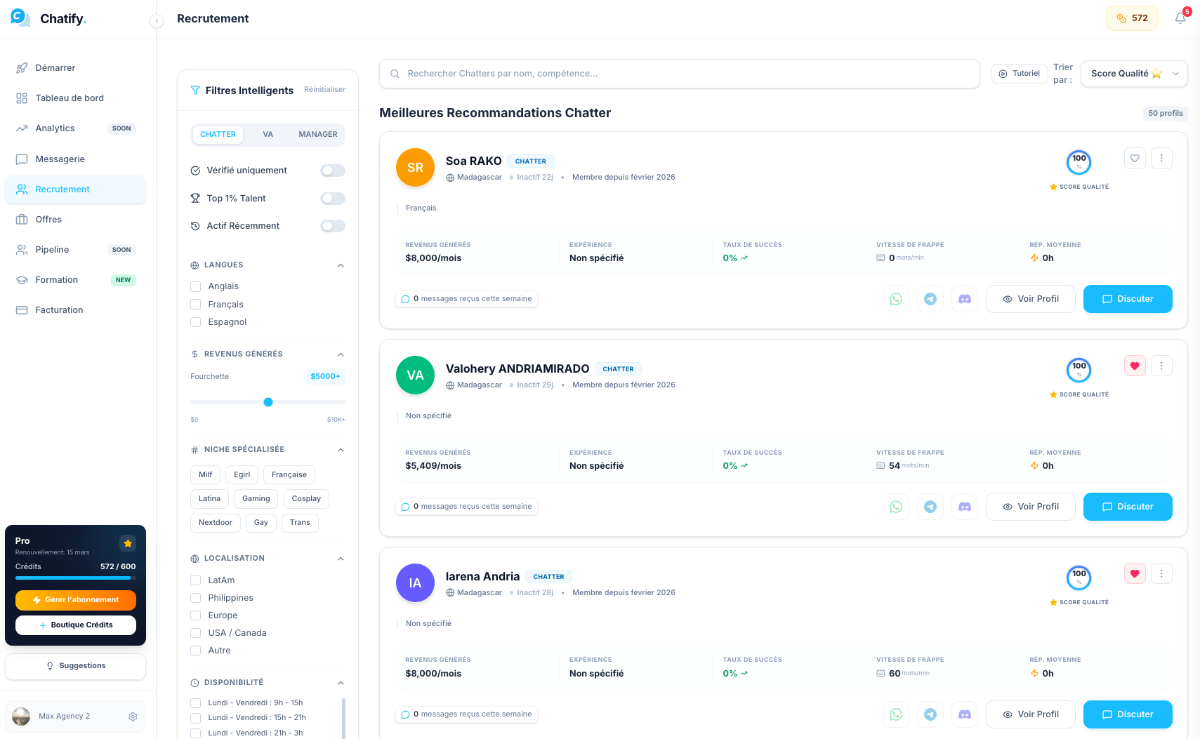Open Discord contact for Iarena Andria
This screenshot has height=739, width=1200.
tap(965, 714)
